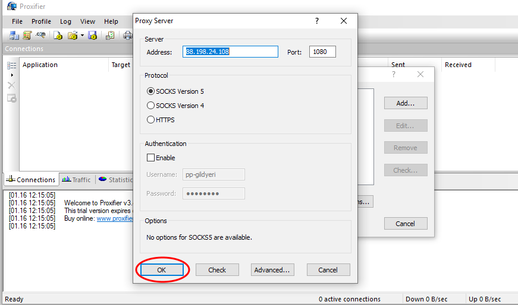Click the Proxy Servers toolbar icon
The height and width of the screenshot is (305, 518).
point(14,36)
